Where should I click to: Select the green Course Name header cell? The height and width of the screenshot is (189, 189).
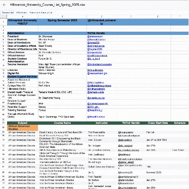(x=62, y=123)
